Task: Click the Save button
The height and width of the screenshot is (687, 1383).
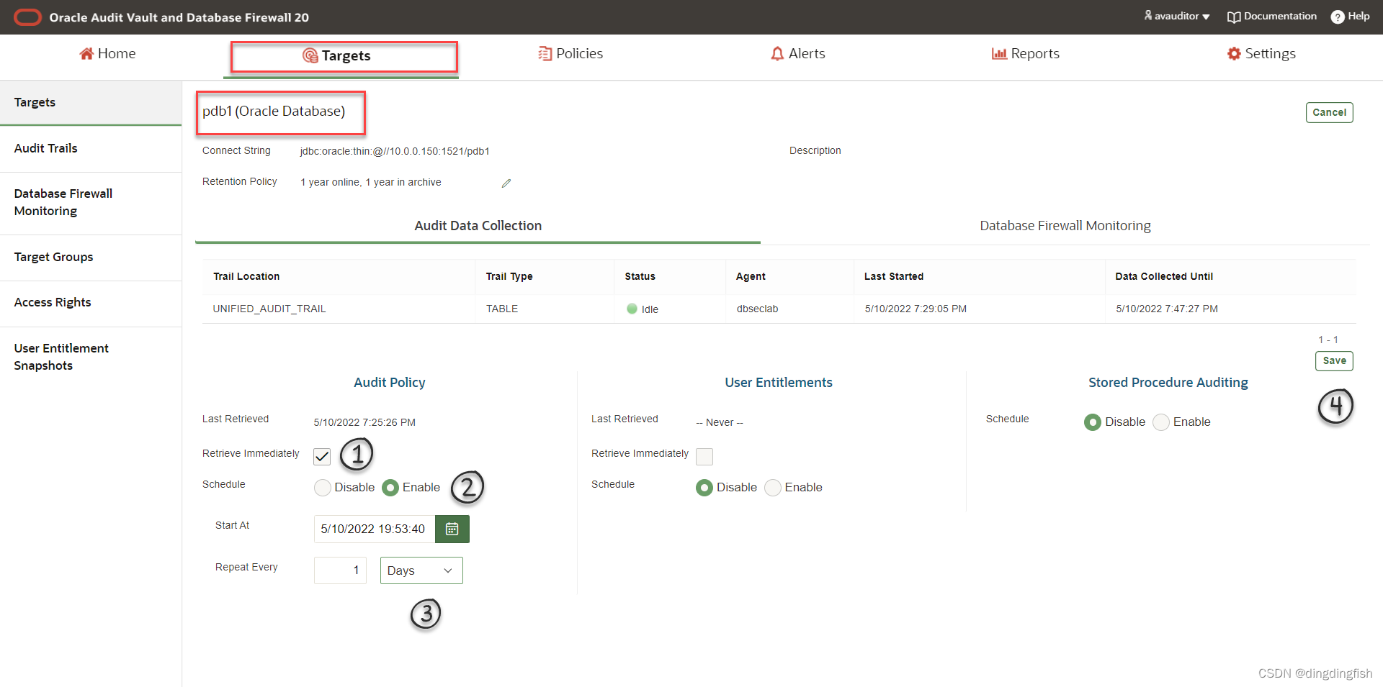Action: 1334,360
